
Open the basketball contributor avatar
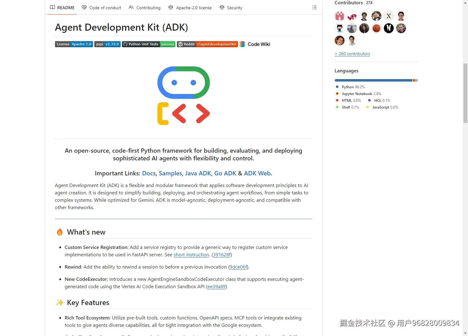coord(376,28)
